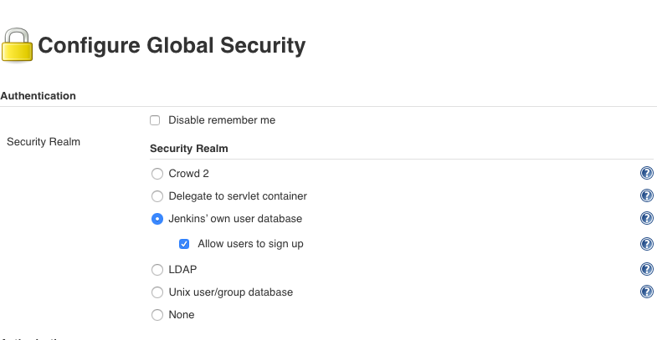Uncheck the Allow users to sign up checkbox
Viewport: 657px width, 340px height.
(184, 244)
